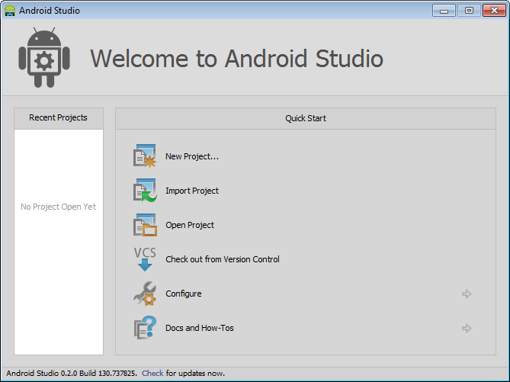The height and width of the screenshot is (382, 510).
Task: Click the 'No Project Open Yet' text
Action: pyautogui.click(x=59, y=207)
